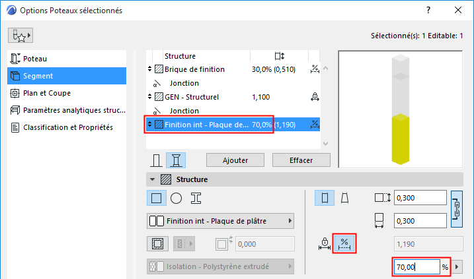Choose the multi-segment column icon
The image size is (474, 279).
(177, 160)
